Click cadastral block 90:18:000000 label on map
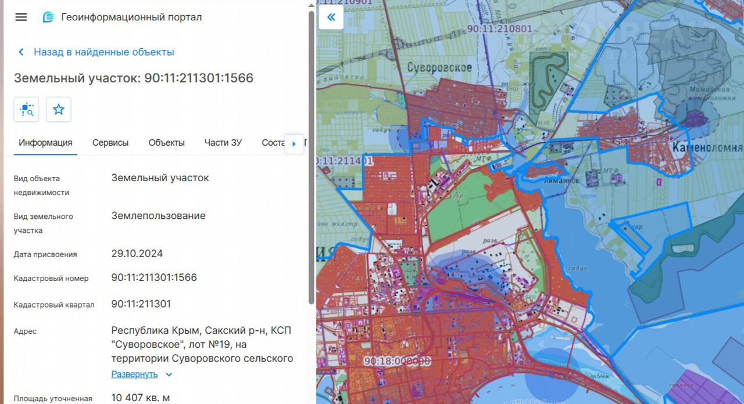Image resolution: width=744 pixels, height=404 pixels. (x=397, y=361)
